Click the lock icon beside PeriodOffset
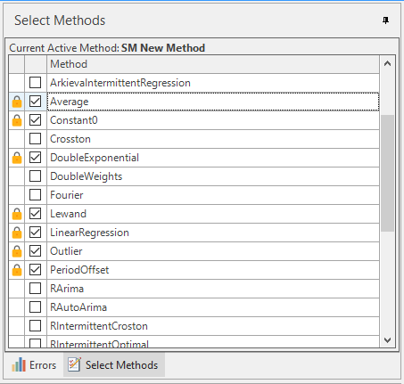This screenshot has width=404, height=384. 17,270
